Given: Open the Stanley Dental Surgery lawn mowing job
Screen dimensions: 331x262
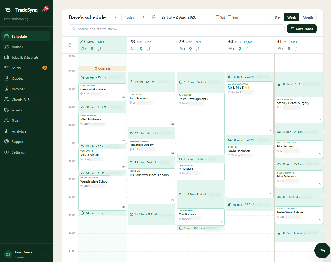Looking at the screenshot, I should coord(299,110).
